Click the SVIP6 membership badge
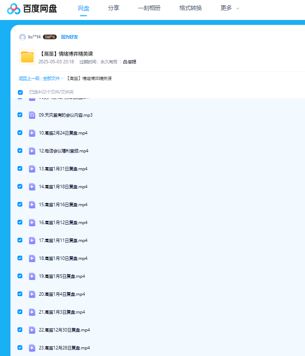This screenshot has width=305, height=356. (x=50, y=37)
